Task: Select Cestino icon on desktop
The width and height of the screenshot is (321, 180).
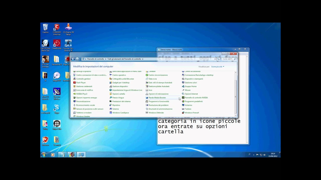Action: point(45,28)
